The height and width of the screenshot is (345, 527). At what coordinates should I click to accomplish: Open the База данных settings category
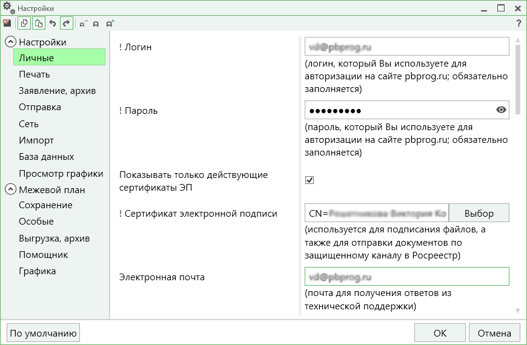click(x=47, y=157)
